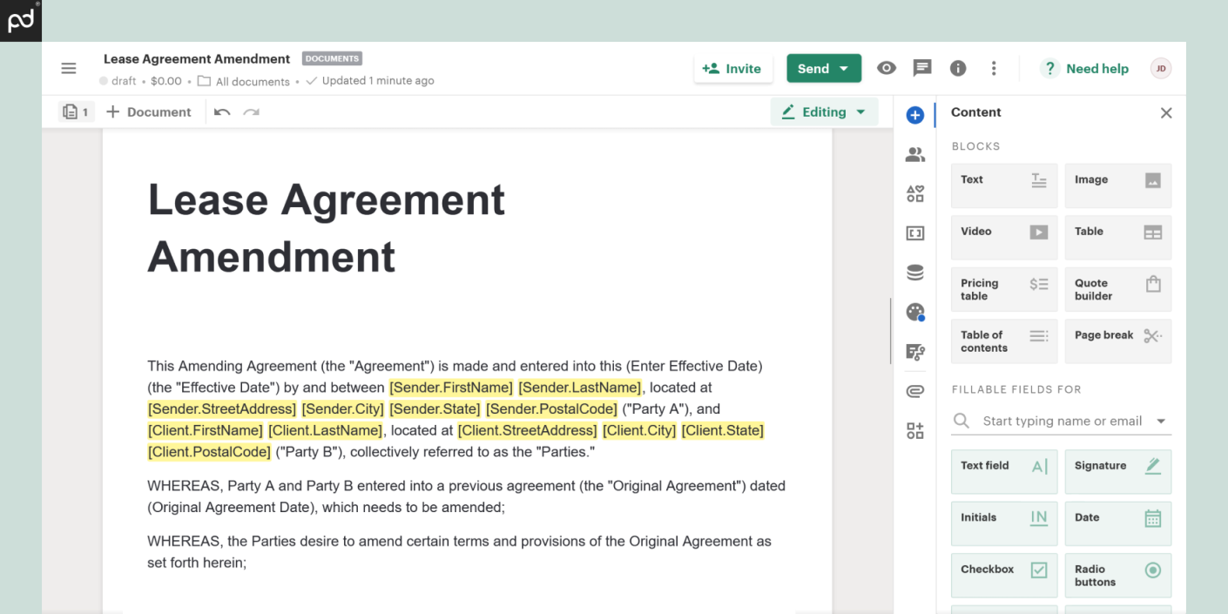Open the Editing mode dropdown

(824, 112)
